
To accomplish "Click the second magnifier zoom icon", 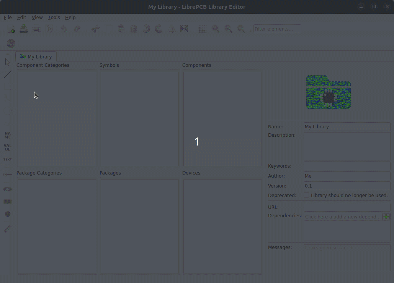I will coord(229,29).
